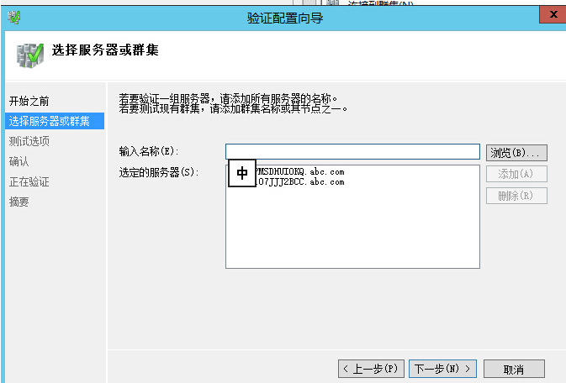Open the 正在验证 step
This screenshot has width=566, height=383.
29,181
